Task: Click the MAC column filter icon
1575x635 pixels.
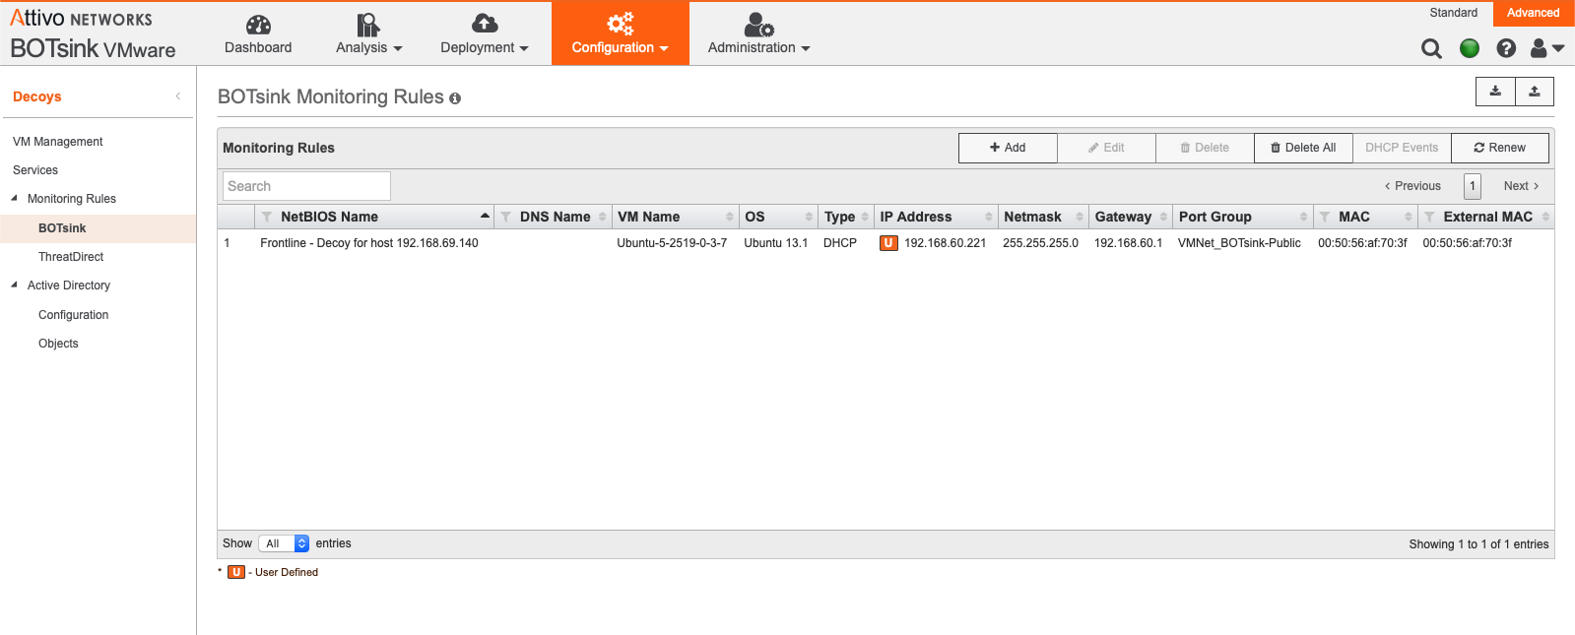Action: 1325,217
